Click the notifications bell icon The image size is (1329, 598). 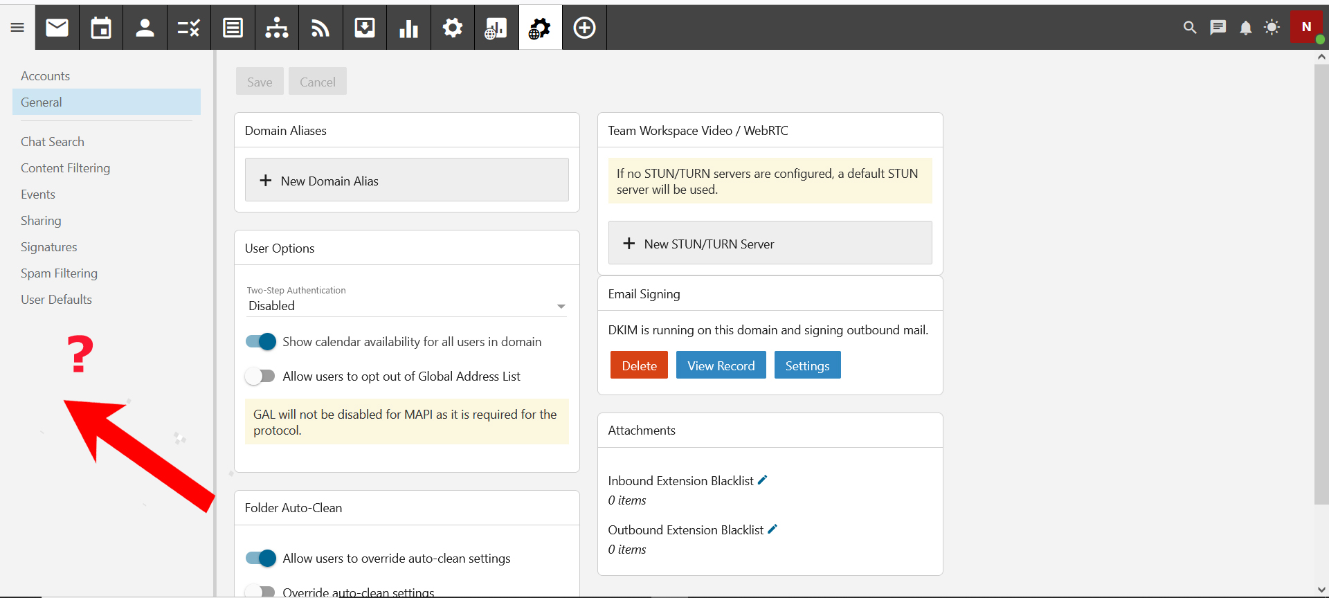click(x=1245, y=28)
